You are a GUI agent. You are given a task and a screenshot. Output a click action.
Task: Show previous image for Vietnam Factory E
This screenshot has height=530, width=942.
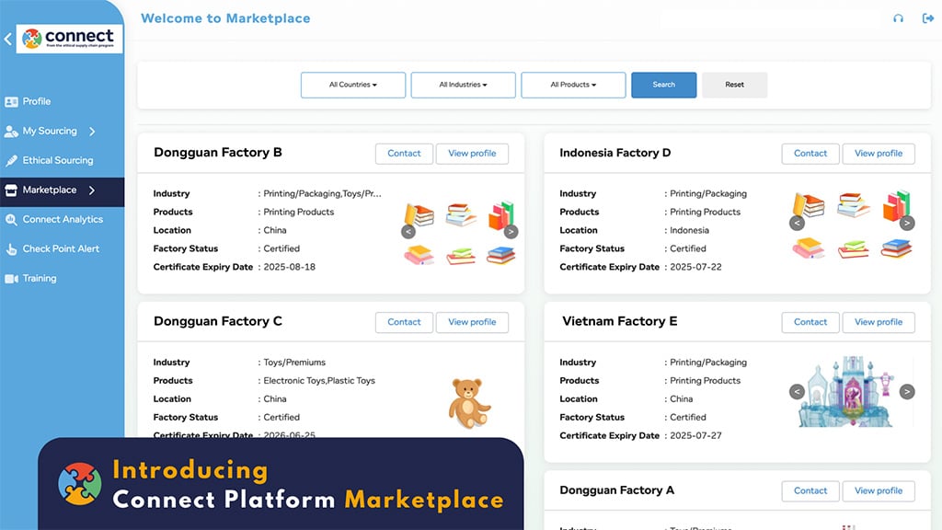797,392
